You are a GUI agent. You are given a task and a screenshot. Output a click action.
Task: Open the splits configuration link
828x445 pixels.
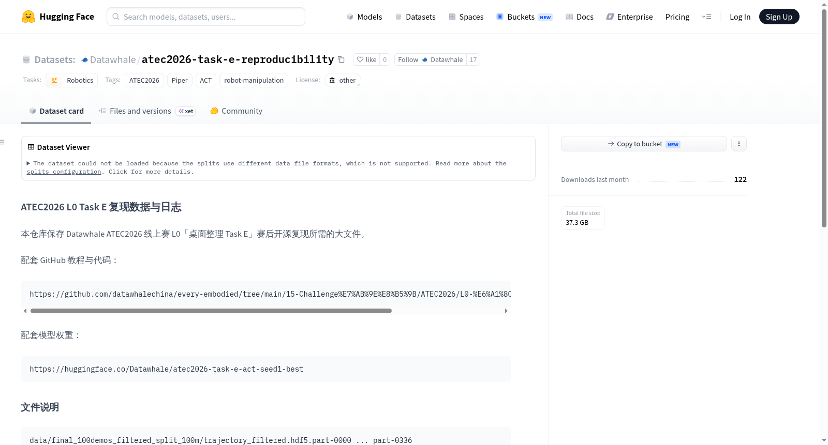[x=64, y=172]
